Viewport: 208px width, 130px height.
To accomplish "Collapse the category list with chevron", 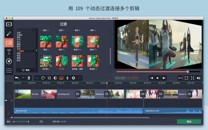I will pyautogui.click(x=37, y=51).
